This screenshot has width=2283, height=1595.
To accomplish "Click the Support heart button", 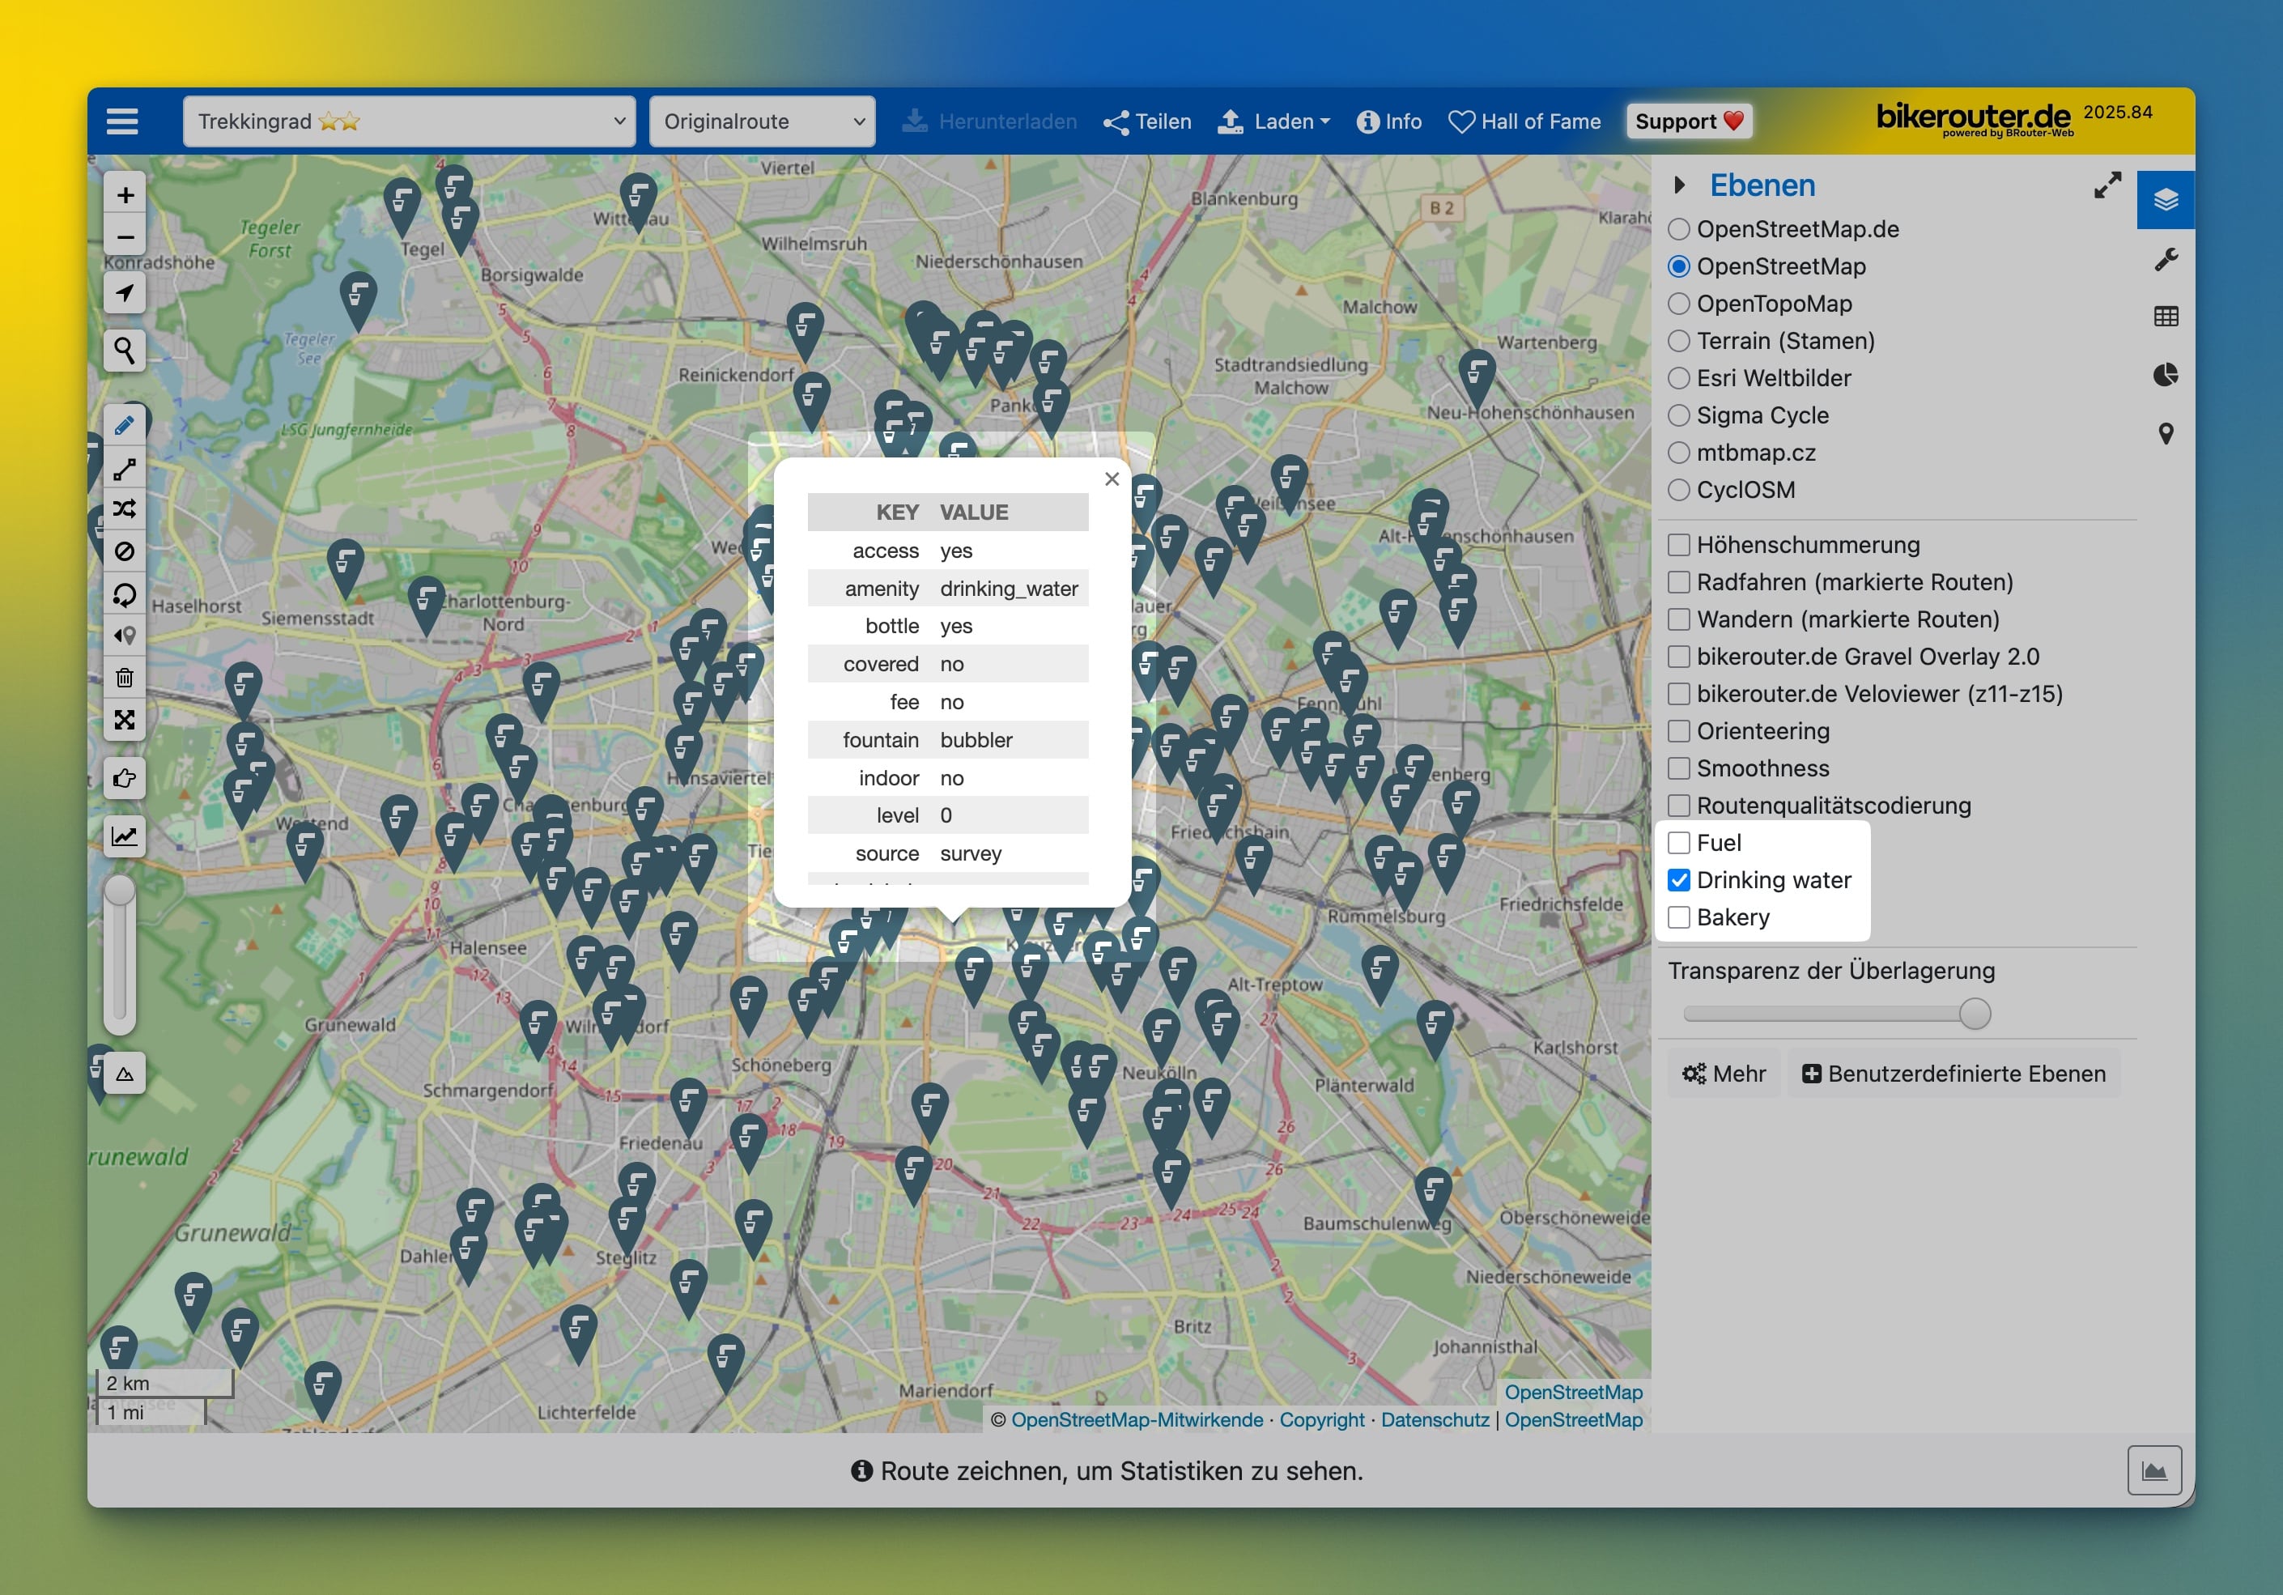I will [1689, 121].
